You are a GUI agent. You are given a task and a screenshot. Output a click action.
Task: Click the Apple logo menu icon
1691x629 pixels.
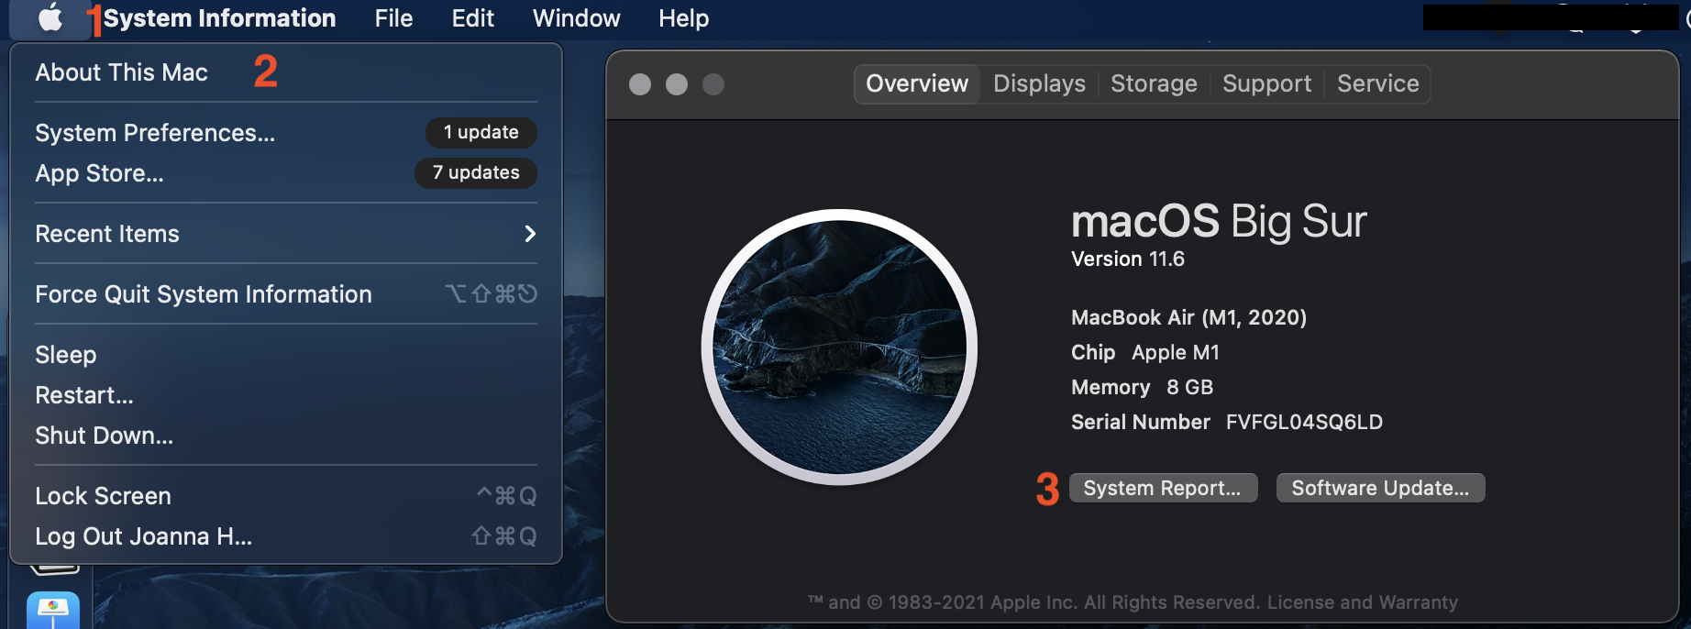coord(50,18)
